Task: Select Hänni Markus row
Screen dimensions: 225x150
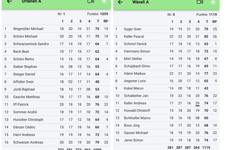Action: (x=166, y=73)
